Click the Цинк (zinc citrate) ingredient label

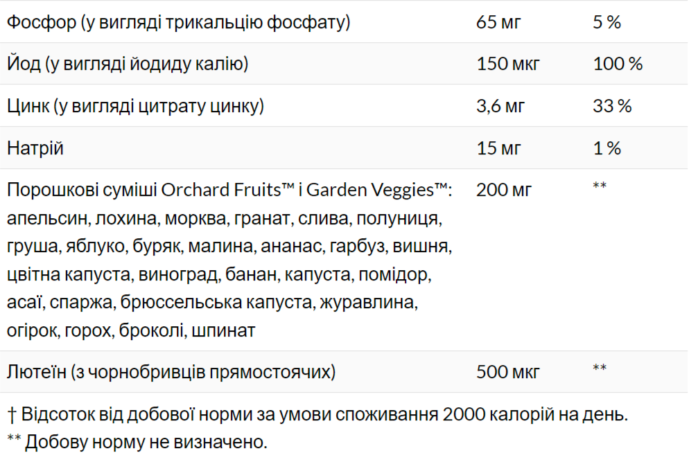point(135,106)
